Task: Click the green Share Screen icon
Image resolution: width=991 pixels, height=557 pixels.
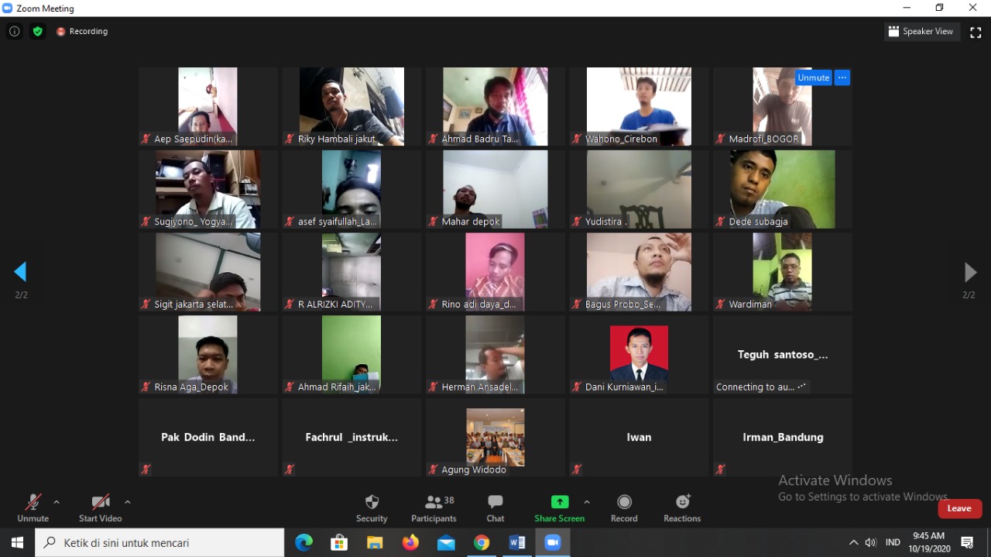Action: (x=559, y=502)
